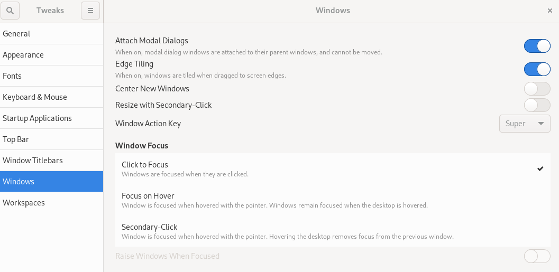Screen dimensions: 559x272
Task: Select Click to Focus option
Action: coord(328,169)
